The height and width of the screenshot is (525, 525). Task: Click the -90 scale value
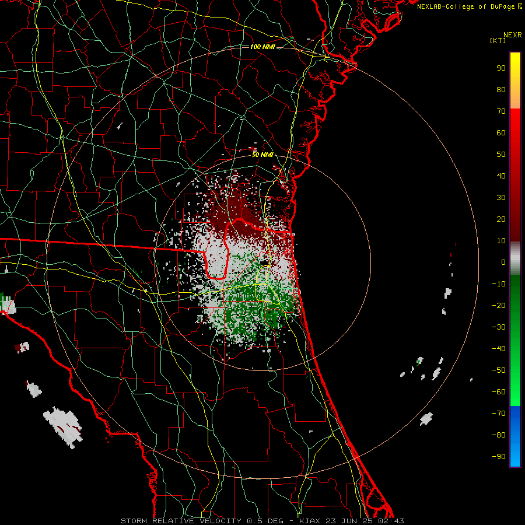click(499, 457)
